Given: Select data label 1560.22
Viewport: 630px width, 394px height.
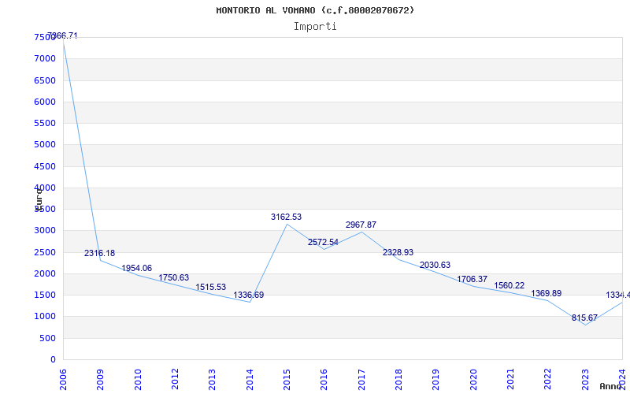Looking at the screenshot, I should coord(509,286).
